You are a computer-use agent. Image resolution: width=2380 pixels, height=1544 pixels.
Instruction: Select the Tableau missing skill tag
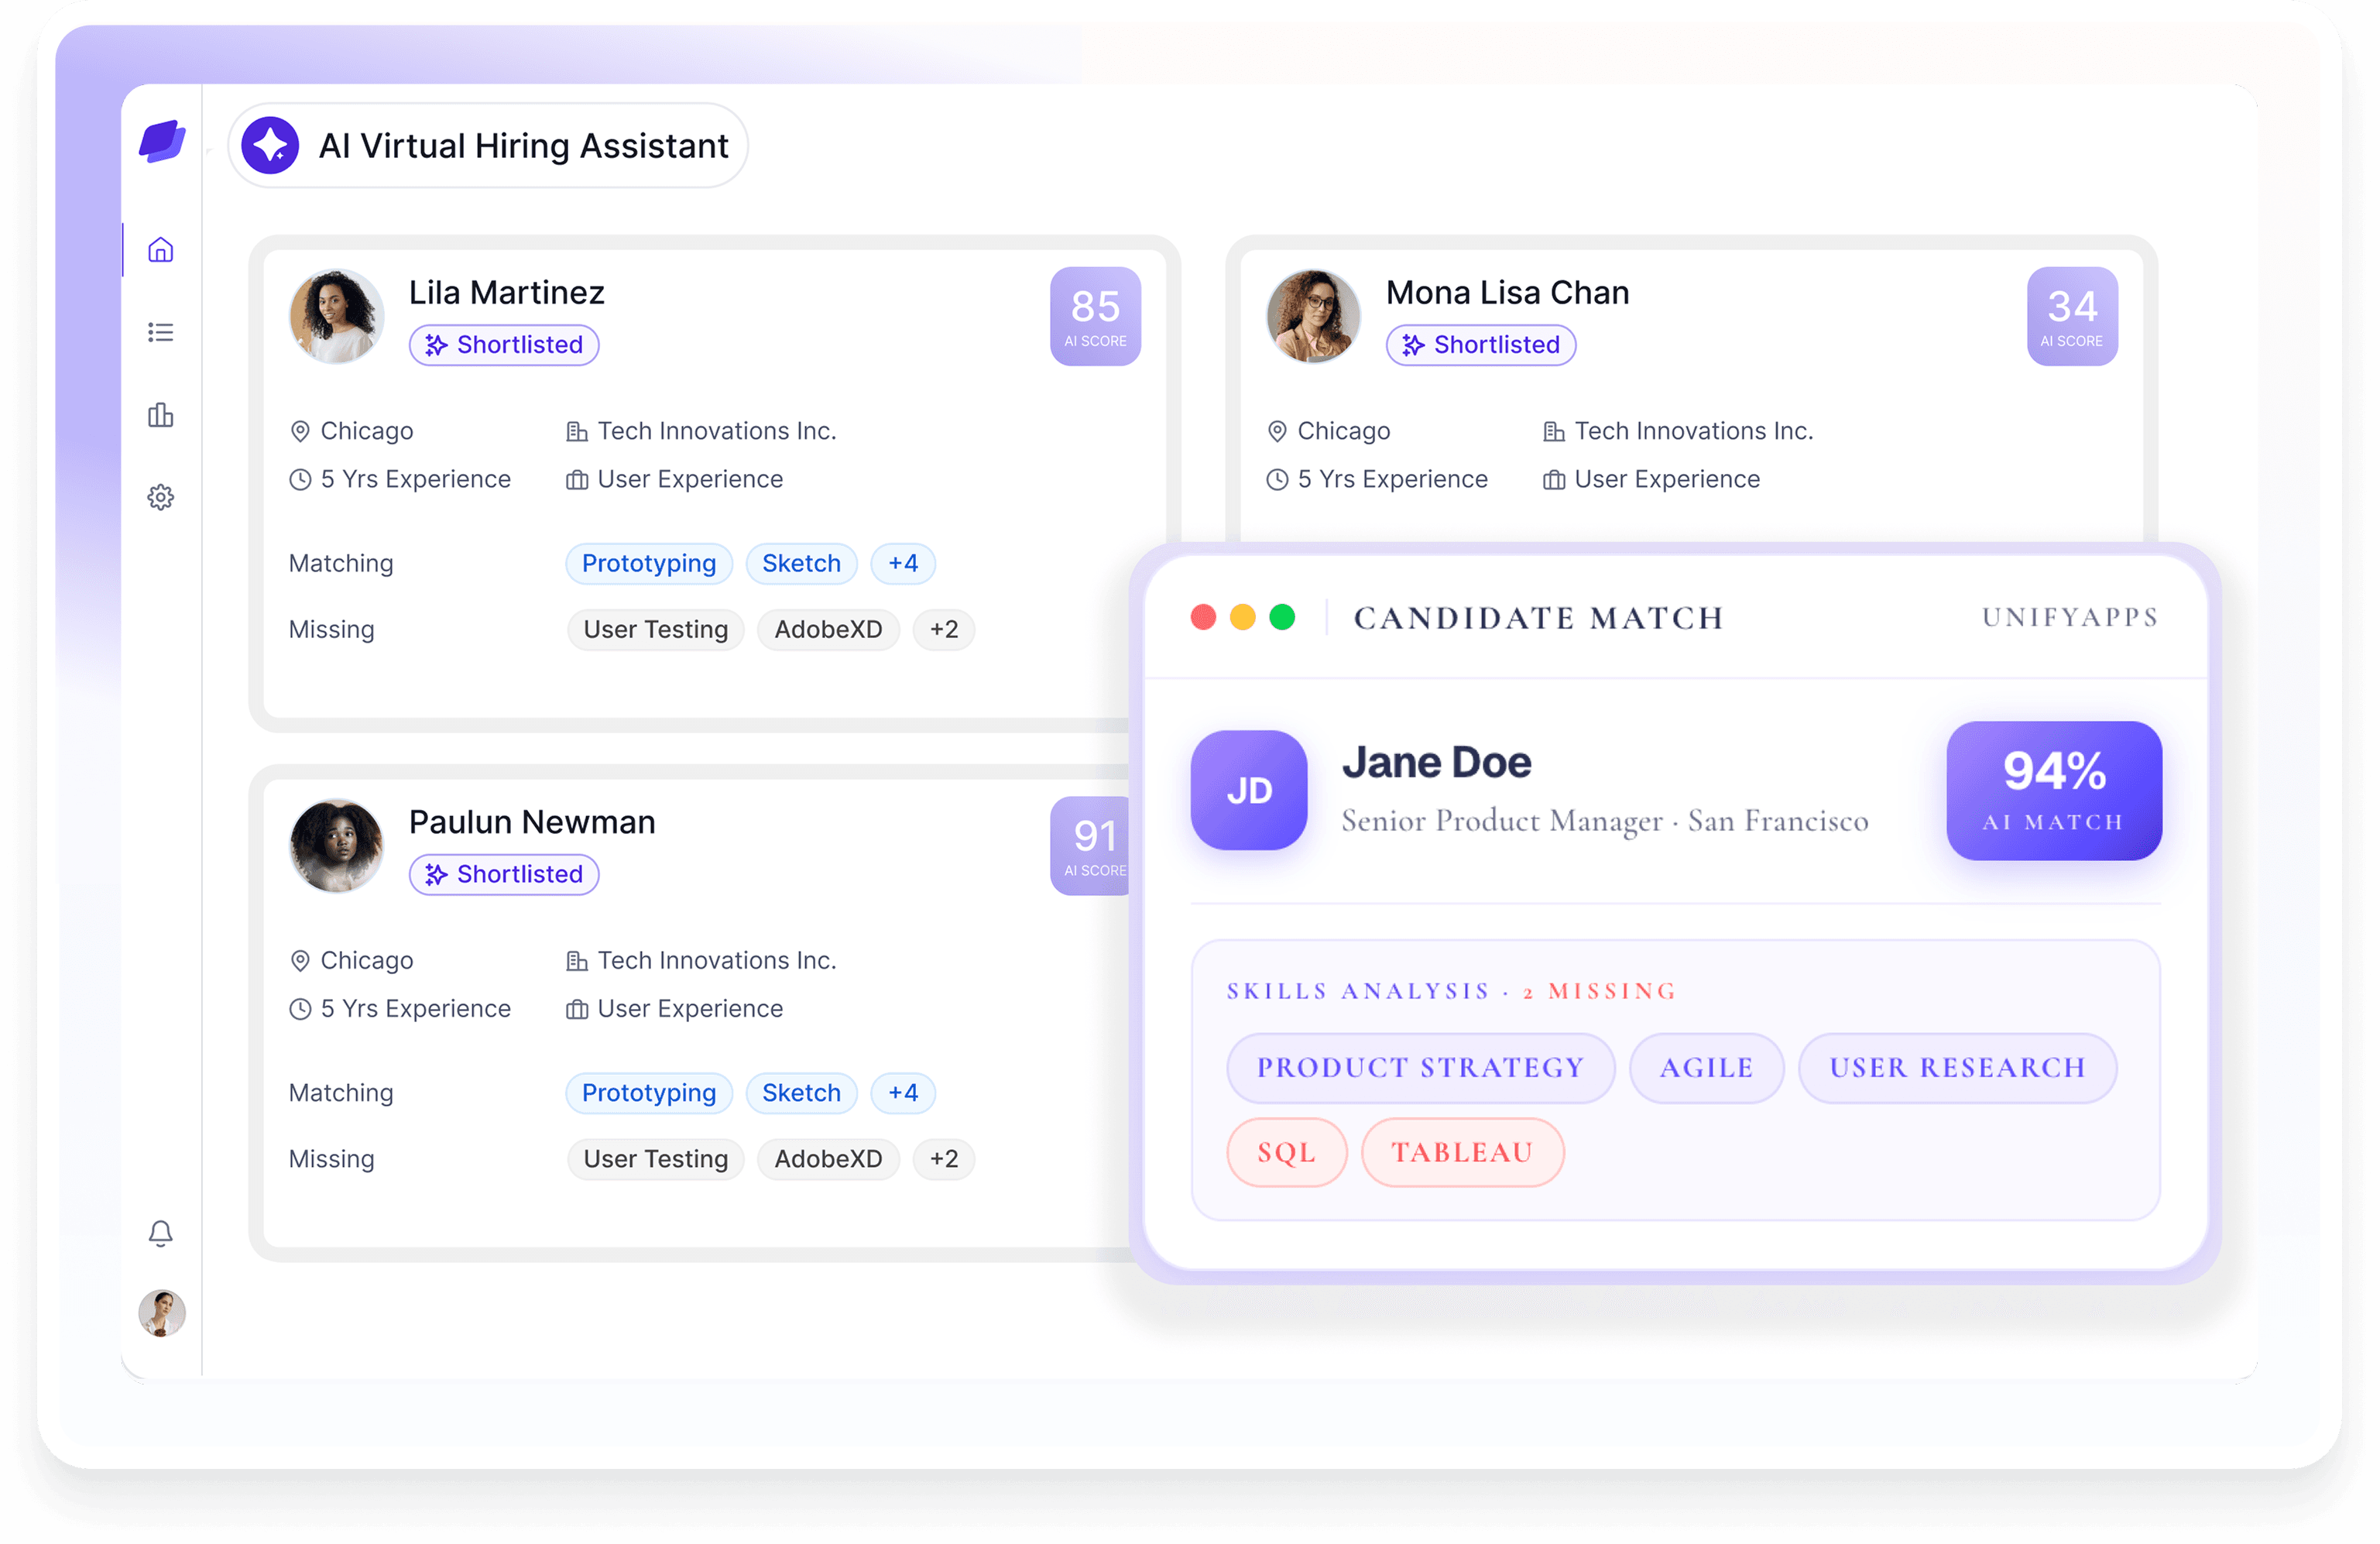point(1461,1152)
